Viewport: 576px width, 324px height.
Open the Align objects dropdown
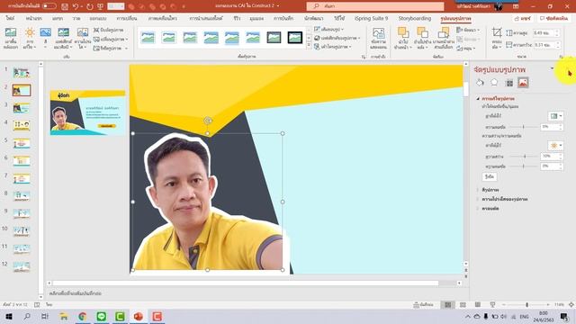click(x=468, y=30)
